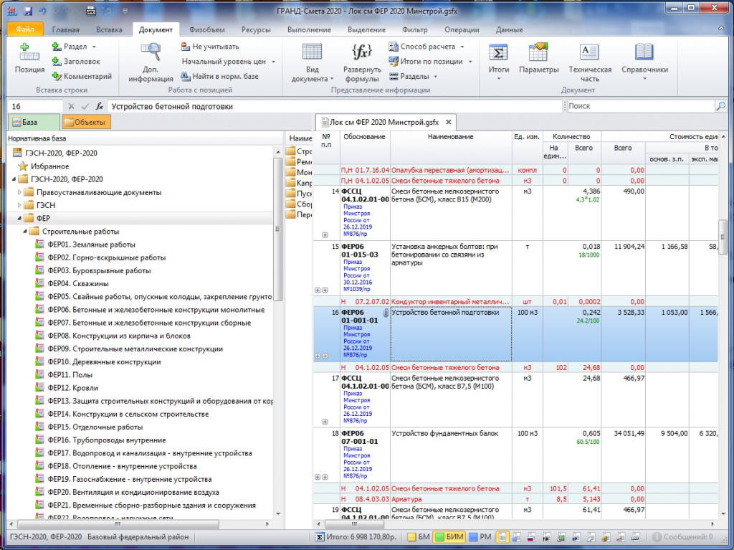Open the Вид документа dropdown

pos(312,63)
